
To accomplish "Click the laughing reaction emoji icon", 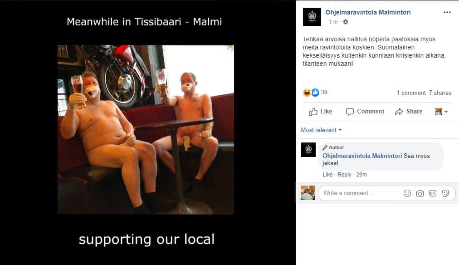I will pyautogui.click(x=307, y=93).
